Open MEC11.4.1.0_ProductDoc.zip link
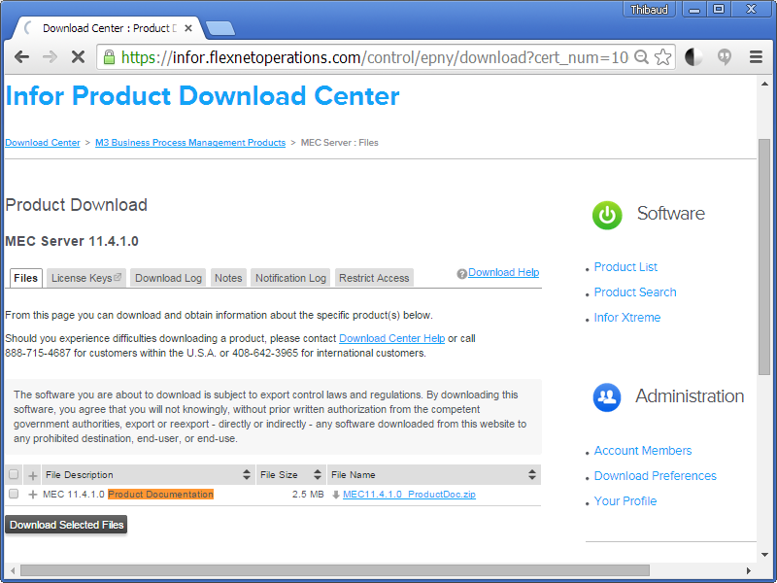This screenshot has width=777, height=583. (409, 495)
